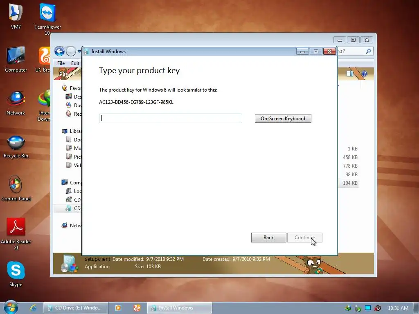Click the green shield tray icon
The image size is (419, 314).
(358, 308)
